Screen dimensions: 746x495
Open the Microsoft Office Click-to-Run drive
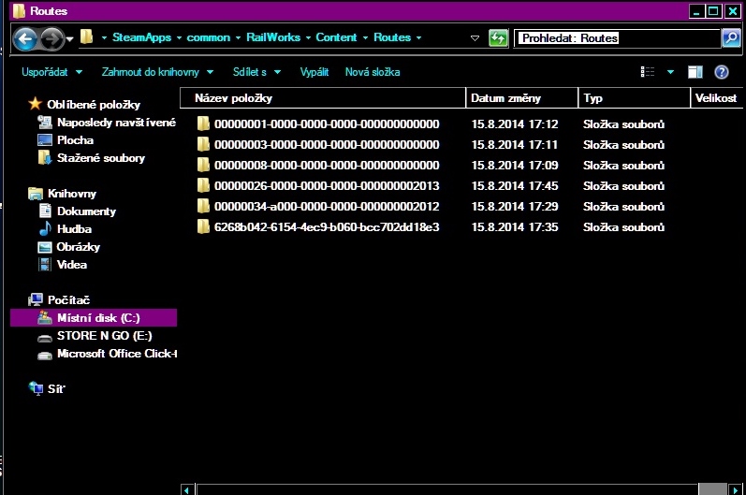pos(117,354)
